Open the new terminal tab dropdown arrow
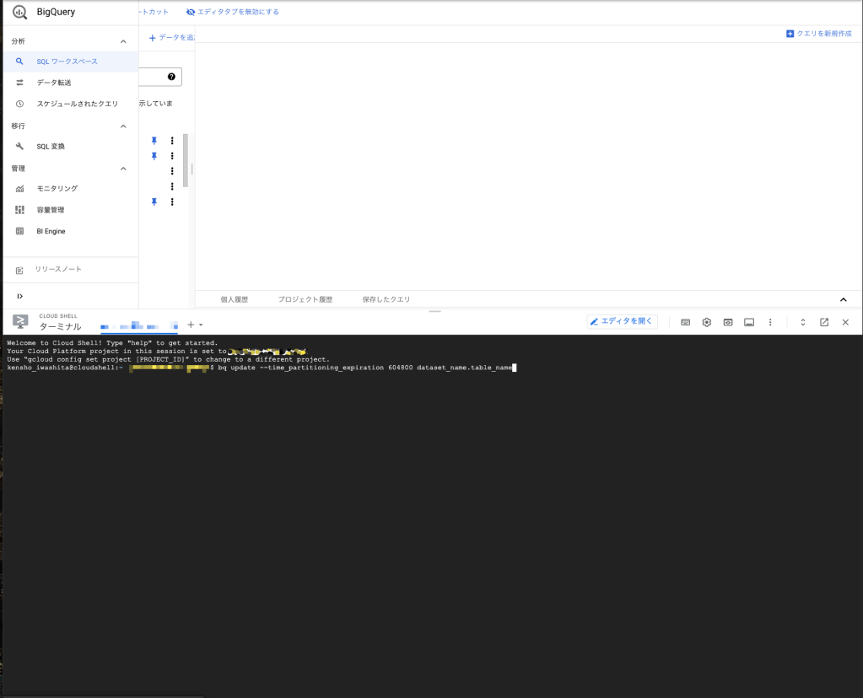863x698 pixels. [201, 325]
